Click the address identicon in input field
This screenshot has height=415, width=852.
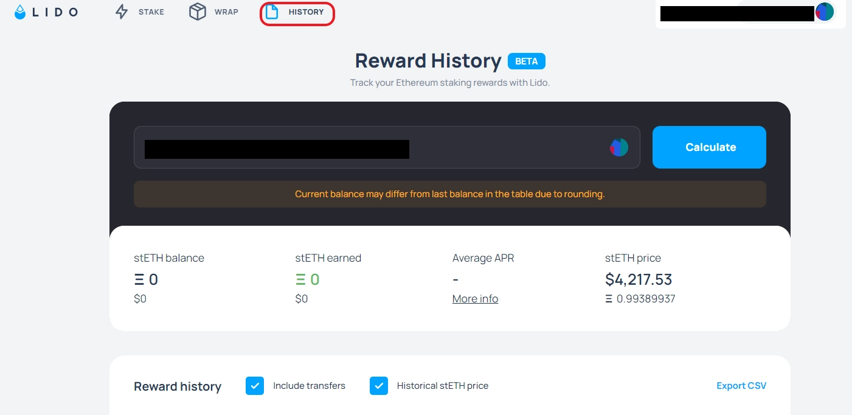pyautogui.click(x=619, y=147)
